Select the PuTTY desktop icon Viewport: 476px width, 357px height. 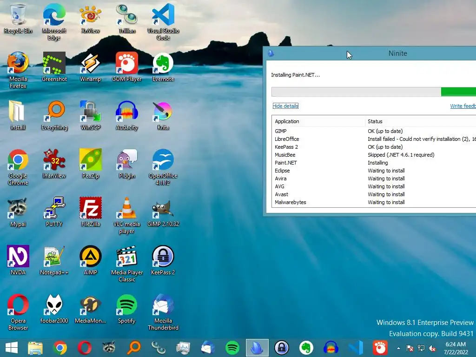(x=54, y=212)
